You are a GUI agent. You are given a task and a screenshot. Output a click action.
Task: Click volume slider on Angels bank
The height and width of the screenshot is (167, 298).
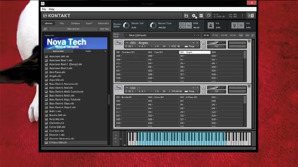coord(217,43)
